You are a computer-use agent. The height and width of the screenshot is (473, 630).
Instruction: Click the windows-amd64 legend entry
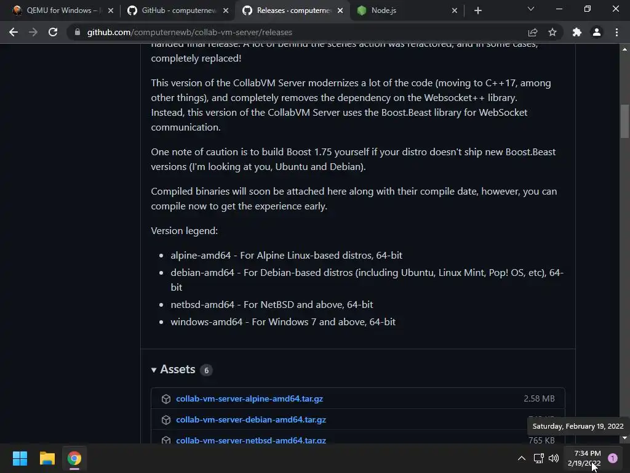(283, 321)
